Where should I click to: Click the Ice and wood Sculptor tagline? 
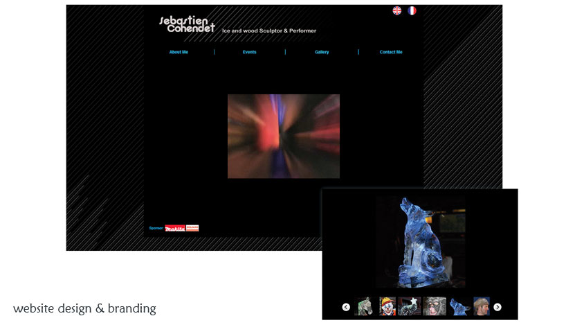pos(269,30)
